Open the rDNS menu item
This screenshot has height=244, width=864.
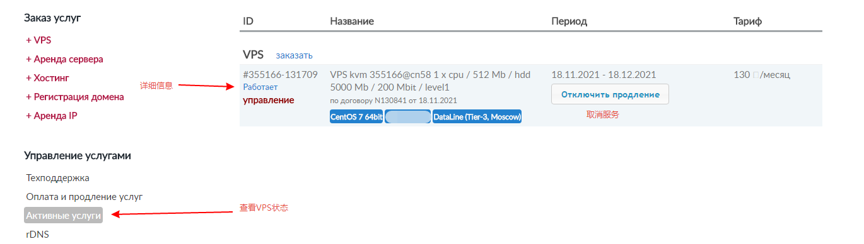tap(37, 234)
